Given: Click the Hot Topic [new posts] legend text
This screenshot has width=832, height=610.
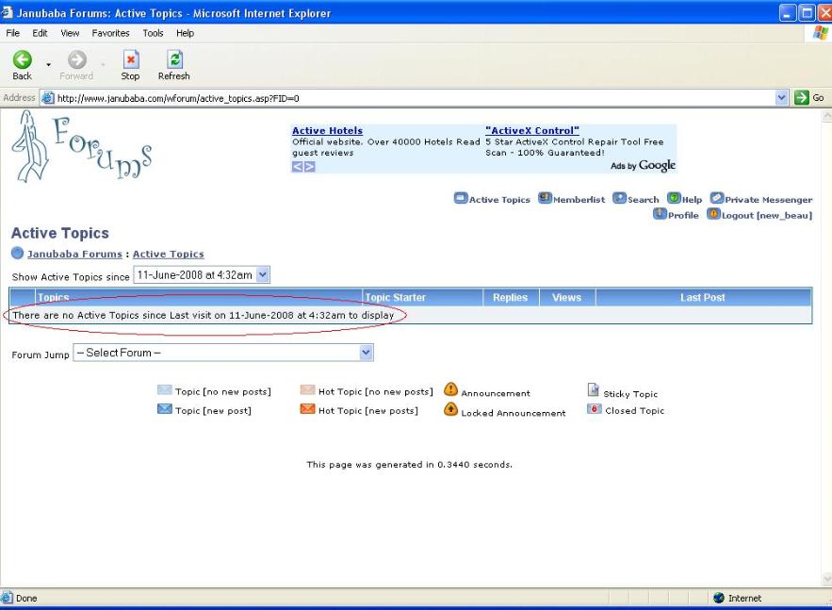Looking at the screenshot, I should point(368,410).
